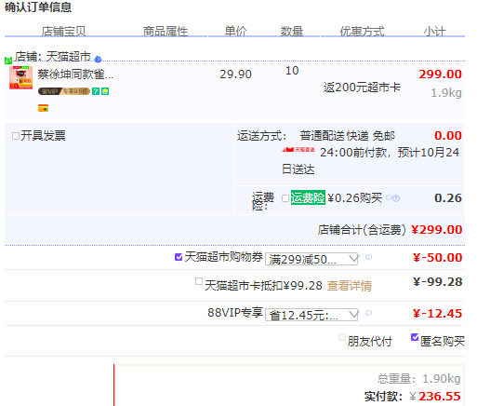Image resolution: width=477 pixels, height=406 pixels.
Task: Open the 蔡徐坤同款雀... product title
Action: (x=75, y=74)
